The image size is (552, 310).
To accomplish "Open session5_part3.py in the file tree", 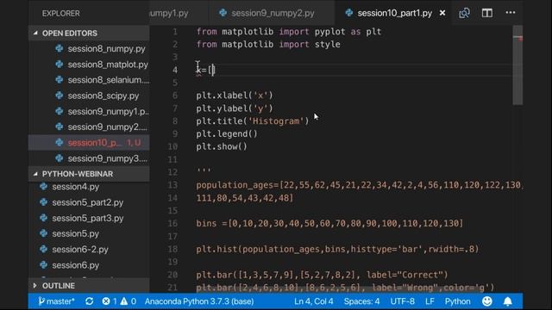I will click(89, 218).
